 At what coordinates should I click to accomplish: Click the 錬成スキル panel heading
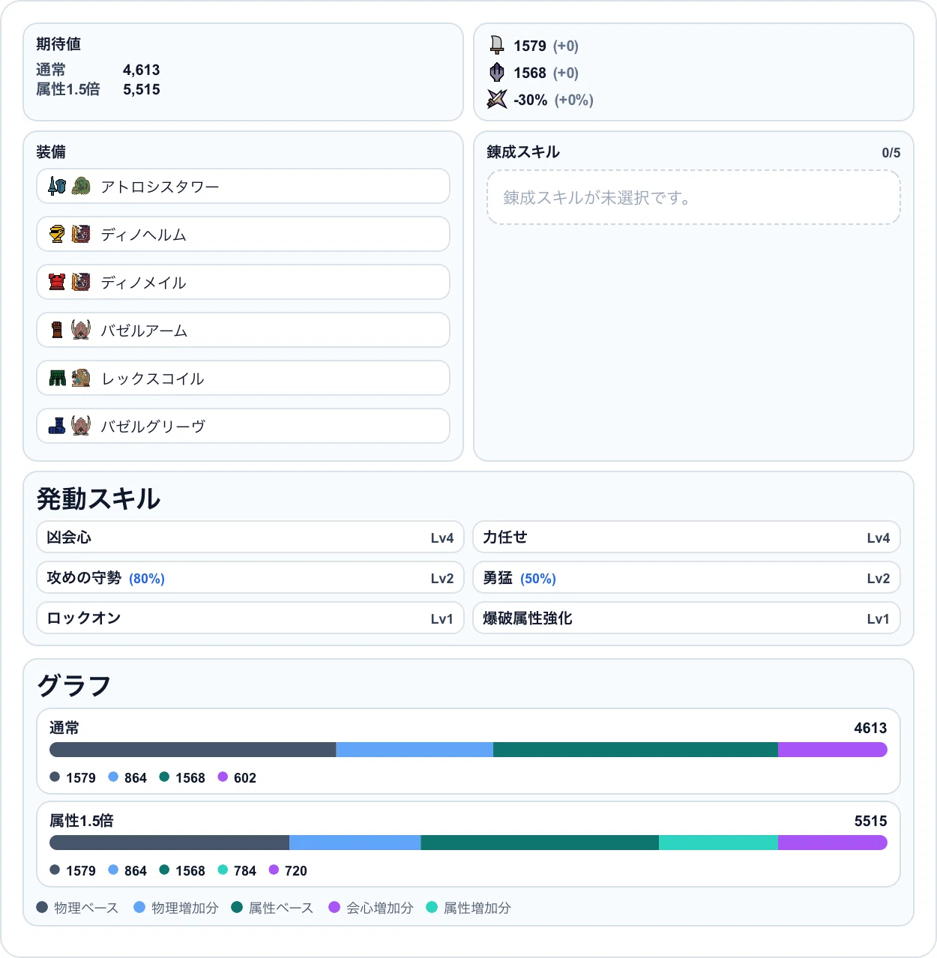click(523, 152)
